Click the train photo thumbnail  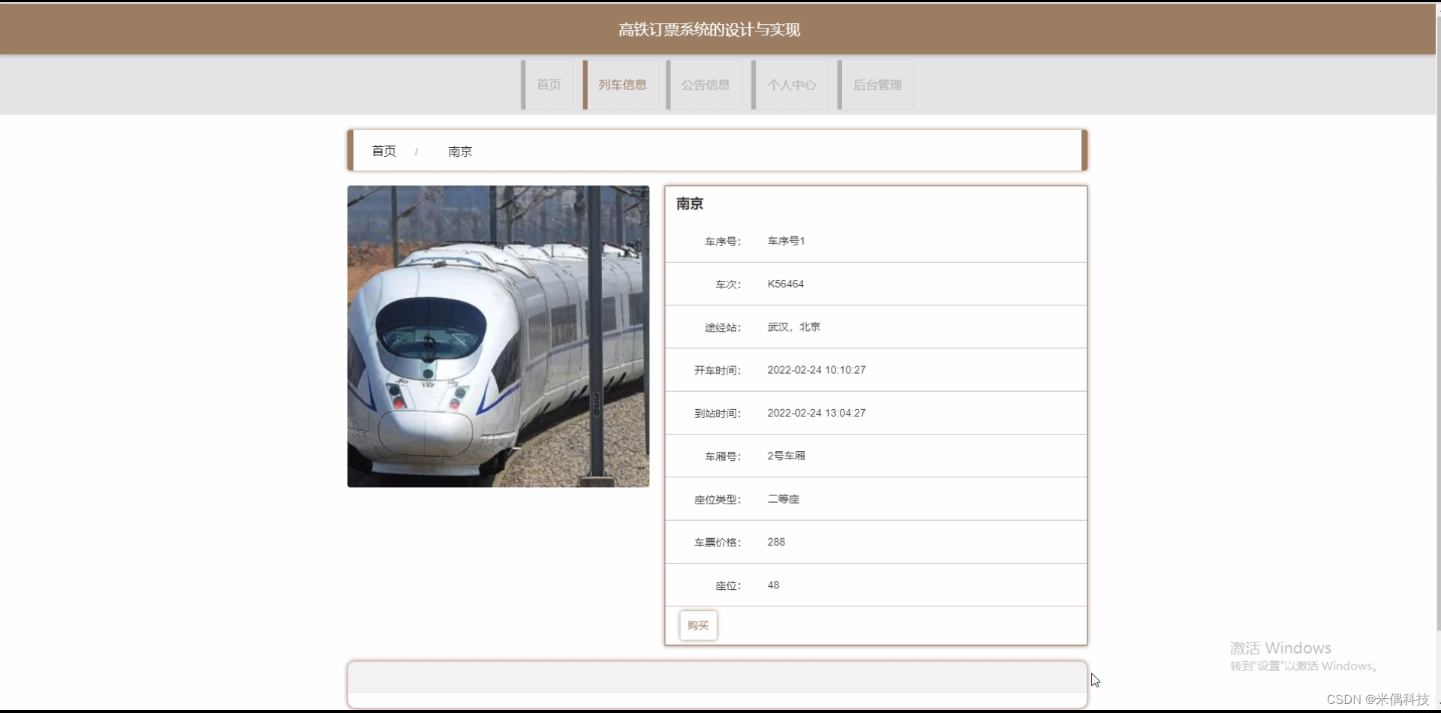(498, 335)
